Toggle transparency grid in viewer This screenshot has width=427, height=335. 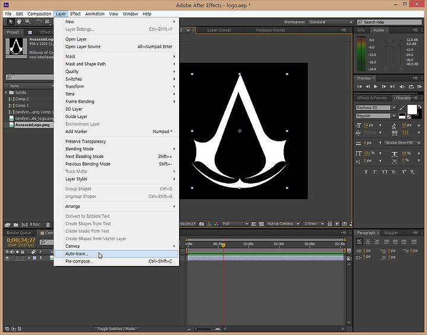click(x=261, y=224)
